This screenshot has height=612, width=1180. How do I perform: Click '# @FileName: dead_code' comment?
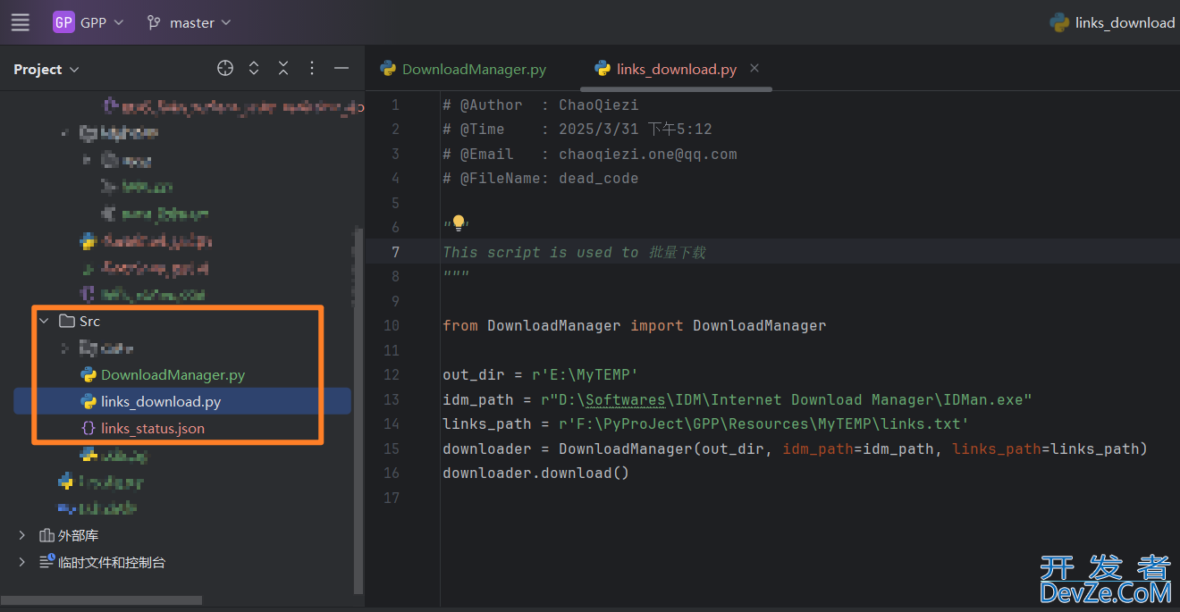(x=540, y=178)
